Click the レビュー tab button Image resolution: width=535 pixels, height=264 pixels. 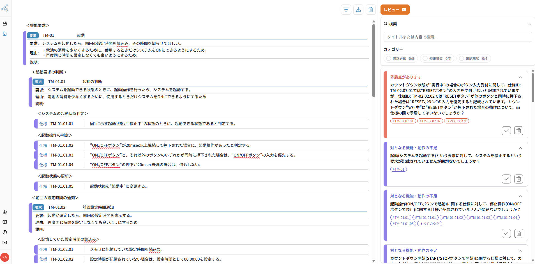[x=395, y=10]
